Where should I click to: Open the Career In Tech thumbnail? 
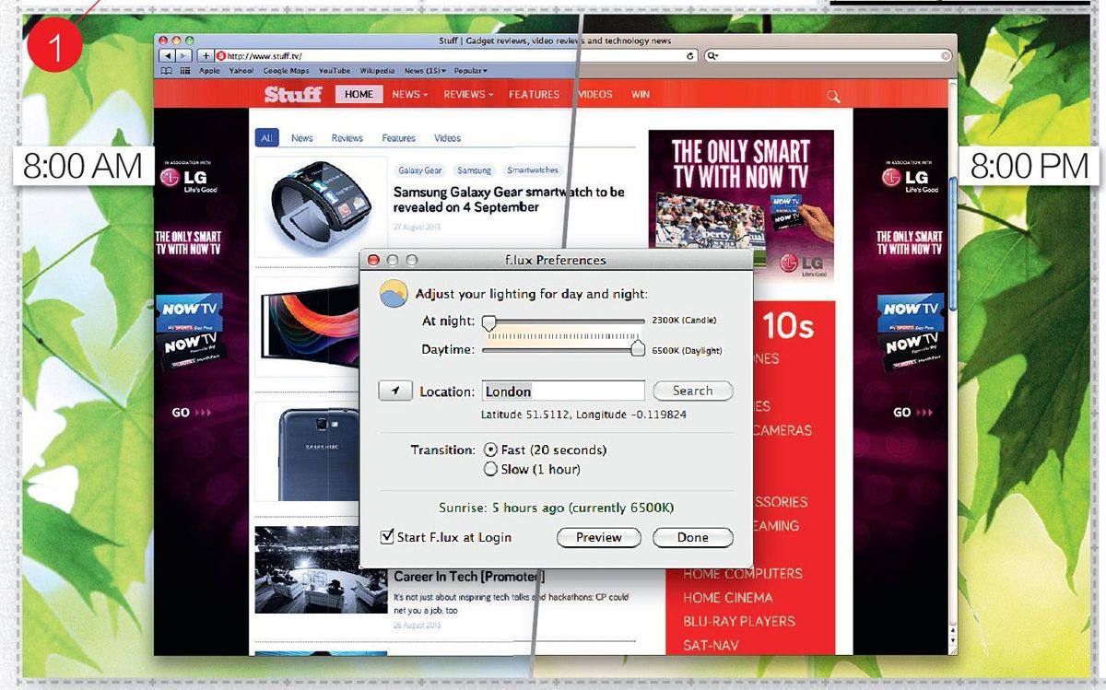coord(321,569)
